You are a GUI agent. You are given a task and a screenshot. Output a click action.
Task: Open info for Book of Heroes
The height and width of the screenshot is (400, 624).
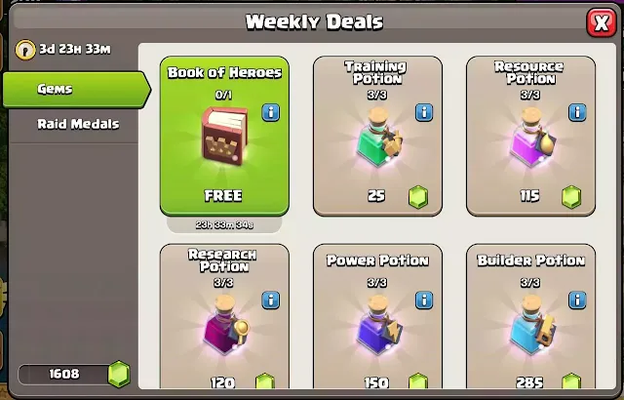(271, 112)
